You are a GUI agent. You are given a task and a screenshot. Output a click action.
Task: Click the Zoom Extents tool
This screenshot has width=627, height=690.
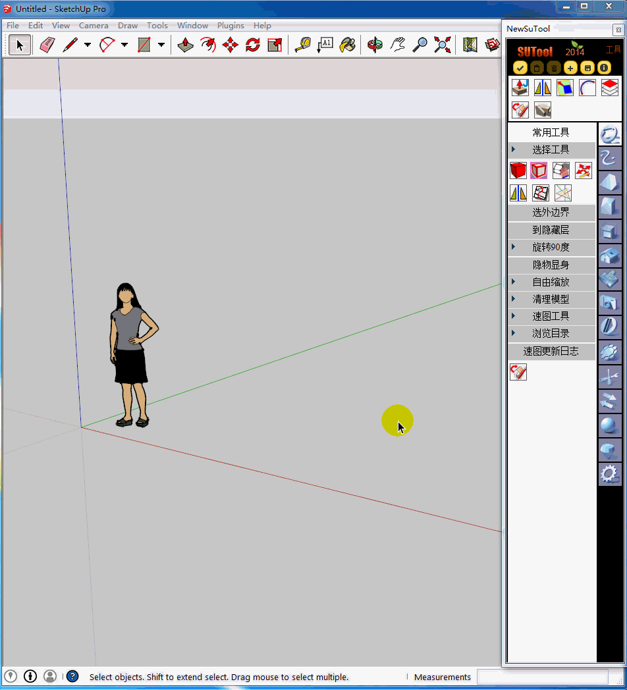point(442,45)
